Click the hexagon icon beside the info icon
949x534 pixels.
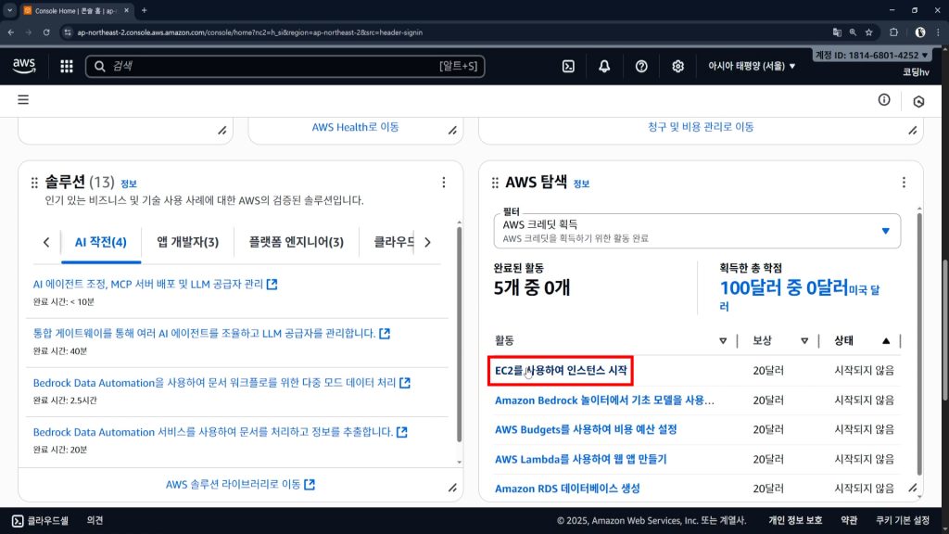918,101
